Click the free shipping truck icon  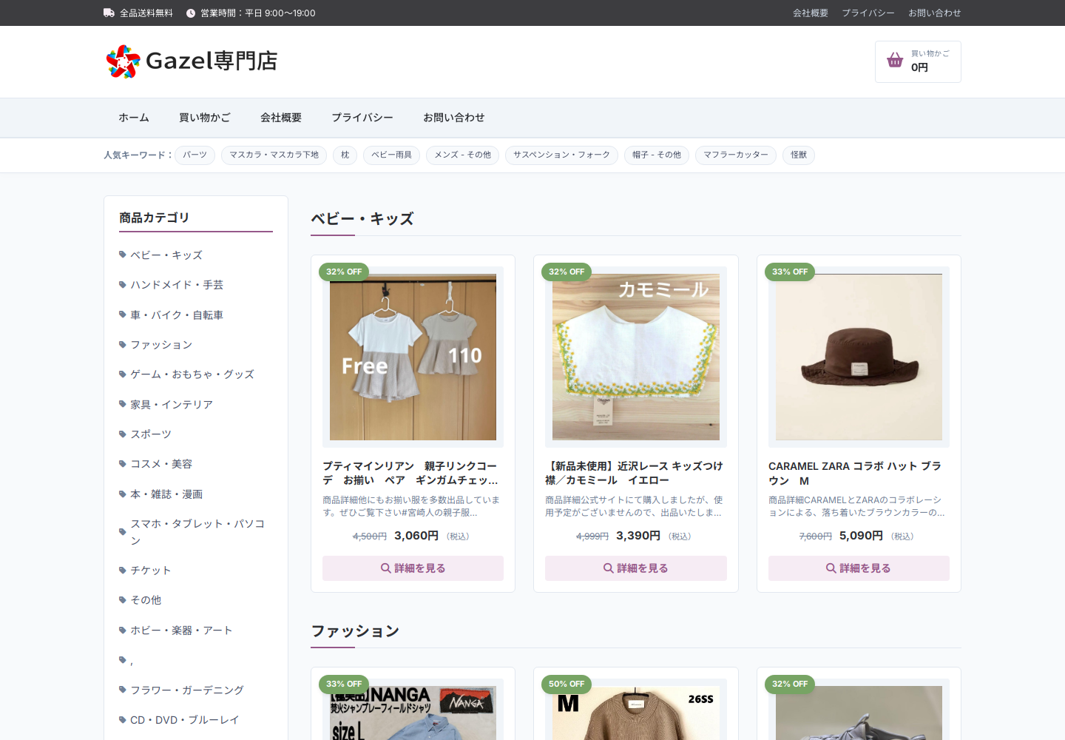coord(109,13)
